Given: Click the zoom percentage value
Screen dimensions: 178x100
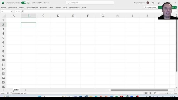Looking at the screenshot, I should [175, 93].
